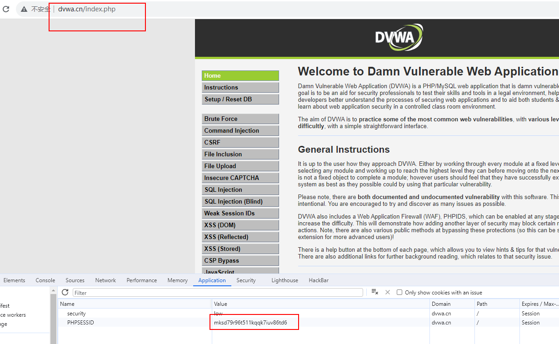The image size is (559, 344).
Task: Delete selected cookie using the X icon
Action: [388, 292]
